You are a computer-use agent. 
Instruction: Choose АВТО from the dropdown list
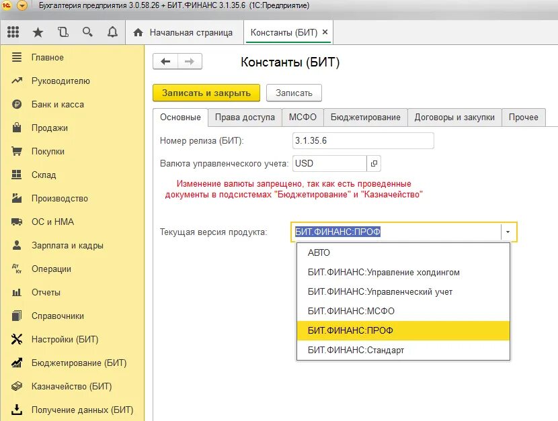(403, 253)
